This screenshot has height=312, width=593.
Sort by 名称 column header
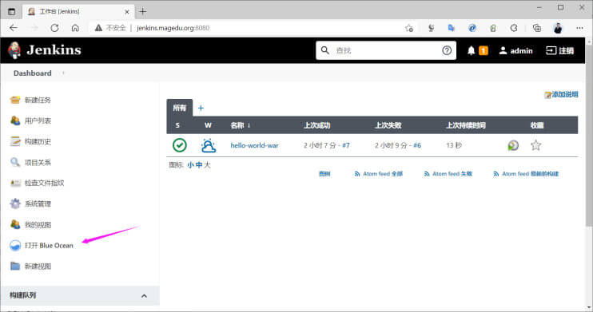pyautogui.click(x=240, y=125)
